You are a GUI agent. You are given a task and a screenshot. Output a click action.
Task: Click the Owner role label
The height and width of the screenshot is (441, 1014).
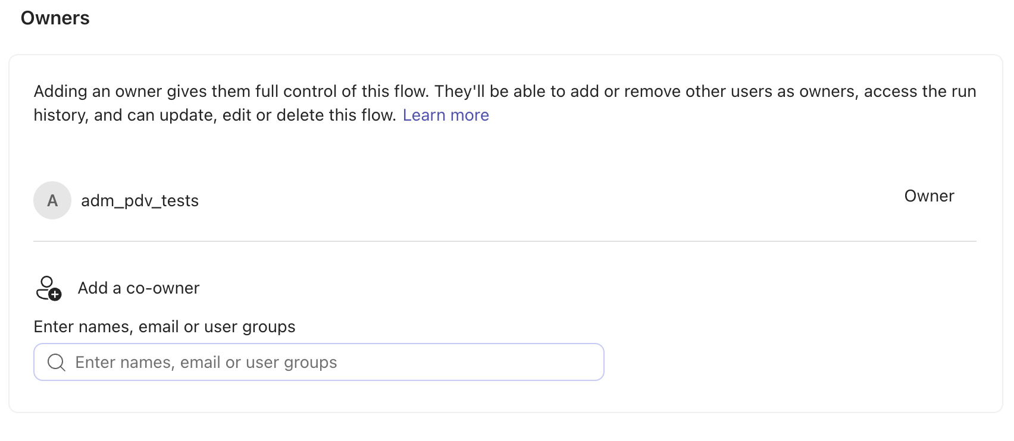click(929, 196)
